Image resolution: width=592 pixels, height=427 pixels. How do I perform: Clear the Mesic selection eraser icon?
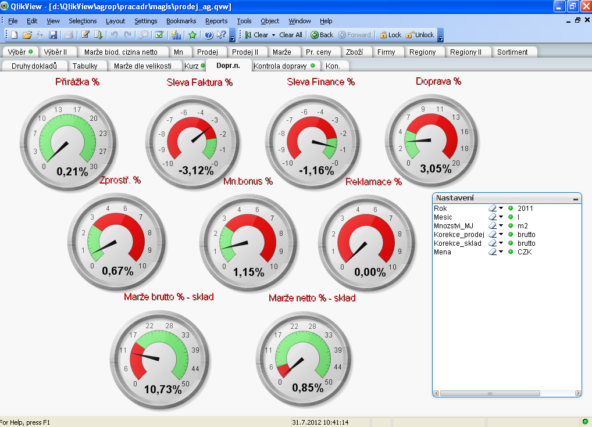[492, 217]
